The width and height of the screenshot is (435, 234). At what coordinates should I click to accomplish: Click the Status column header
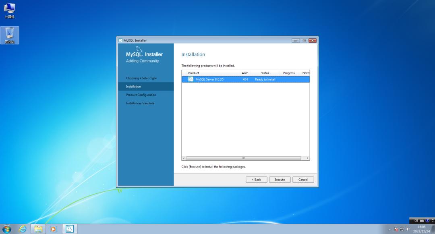tap(265, 73)
